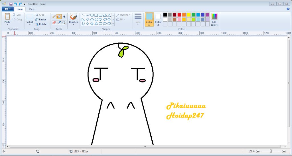Screen dimensions: 292x156
Task: Activate the Color 2 background button
Action: point(158,19)
